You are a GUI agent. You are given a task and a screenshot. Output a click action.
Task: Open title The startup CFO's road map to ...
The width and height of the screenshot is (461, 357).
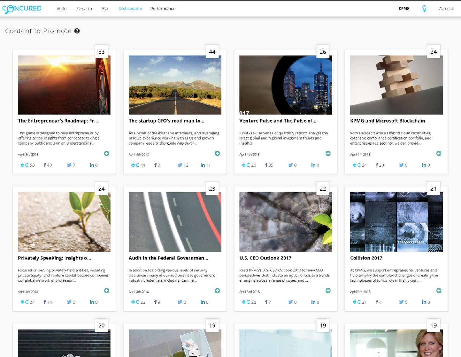coord(167,121)
